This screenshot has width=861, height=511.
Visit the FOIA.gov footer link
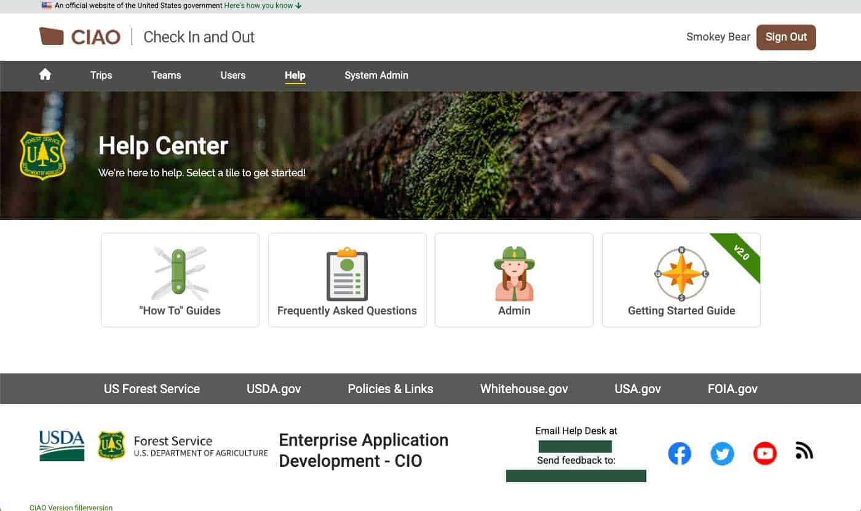coord(732,389)
